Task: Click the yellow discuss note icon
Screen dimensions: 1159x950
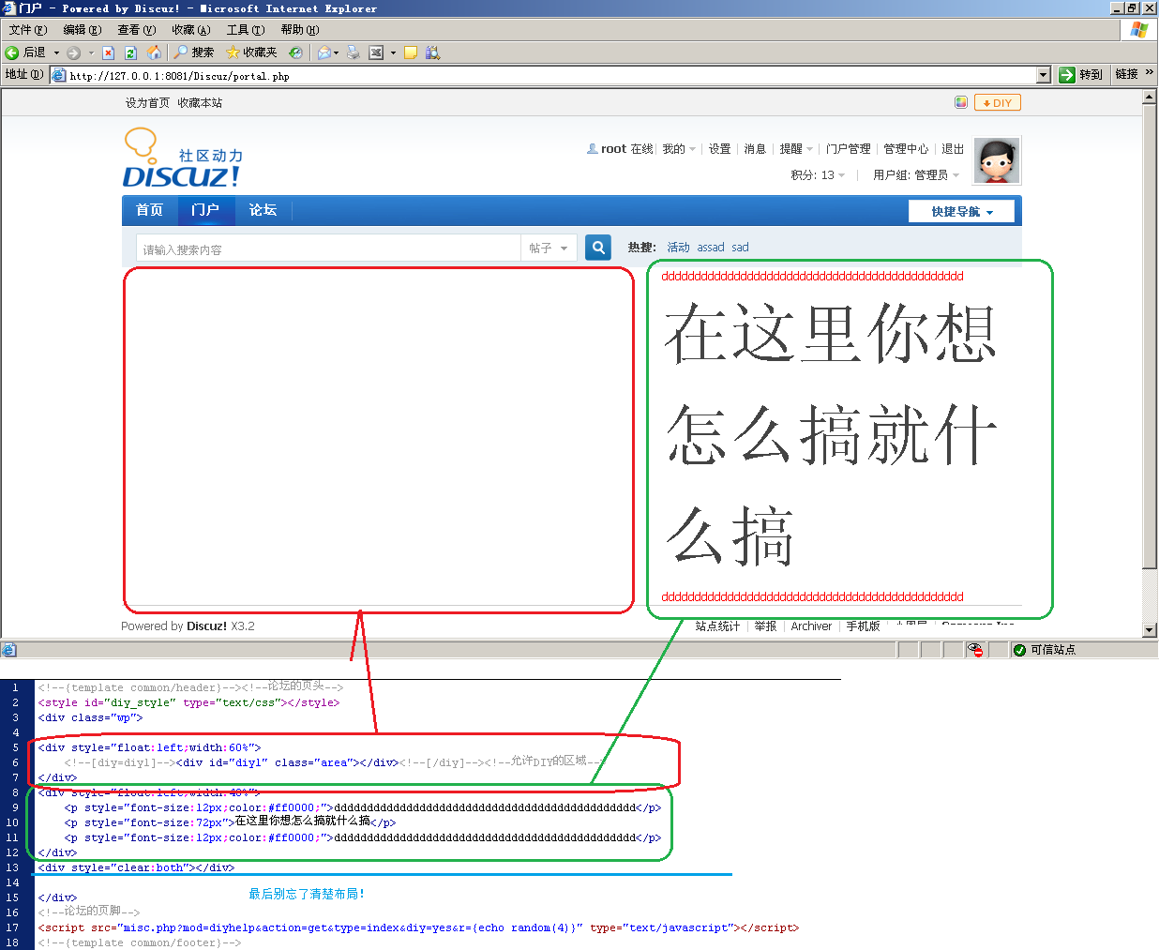Action: (x=411, y=53)
